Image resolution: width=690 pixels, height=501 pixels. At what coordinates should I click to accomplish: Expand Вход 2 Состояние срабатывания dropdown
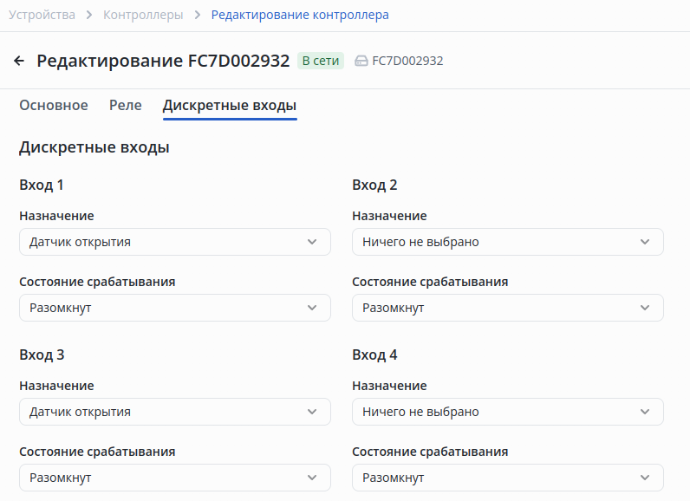click(507, 308)
